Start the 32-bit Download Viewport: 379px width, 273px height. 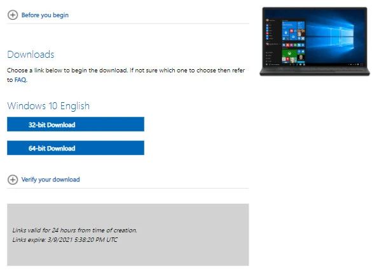[x=76, y=124]
